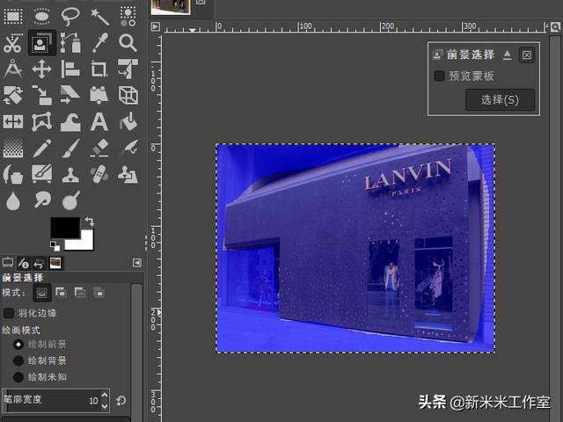The width and height of the screenshot is (563, 422).
Task: Select the Text tool
Action: click(x=99, y=122)
